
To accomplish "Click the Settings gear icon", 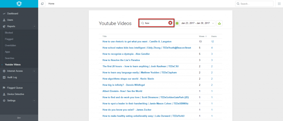I will pyautogui.click(x=4, y=101).
